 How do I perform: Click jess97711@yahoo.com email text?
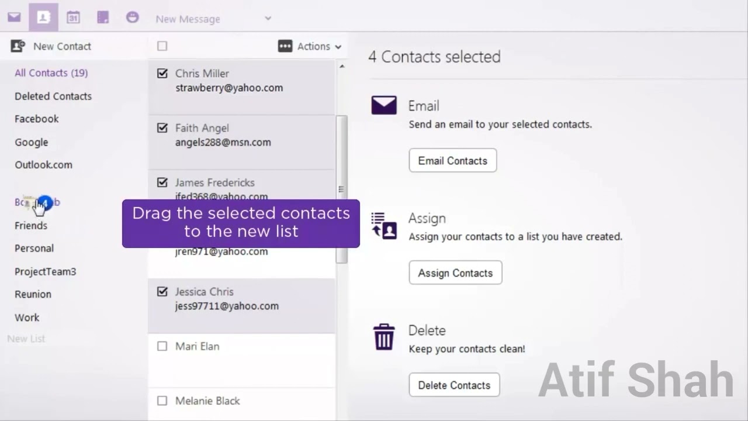click(227, 306)
